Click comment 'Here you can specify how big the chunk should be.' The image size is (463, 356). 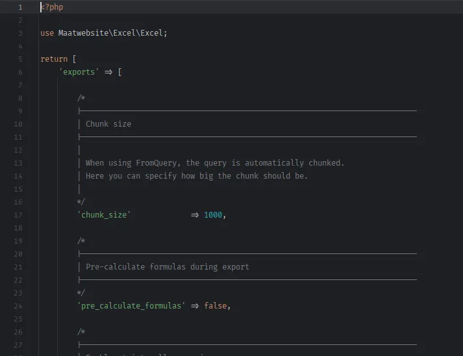[x=197, y=176]
